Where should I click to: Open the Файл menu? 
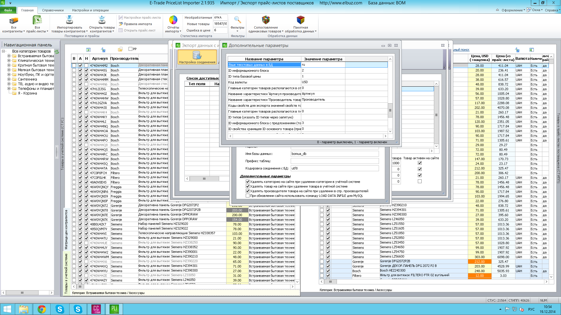[x=8, y=10]
